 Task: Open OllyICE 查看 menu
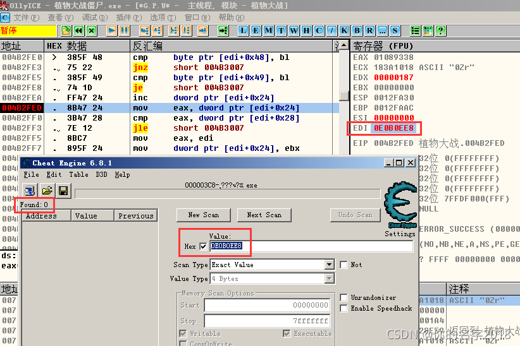pos(60,17)
